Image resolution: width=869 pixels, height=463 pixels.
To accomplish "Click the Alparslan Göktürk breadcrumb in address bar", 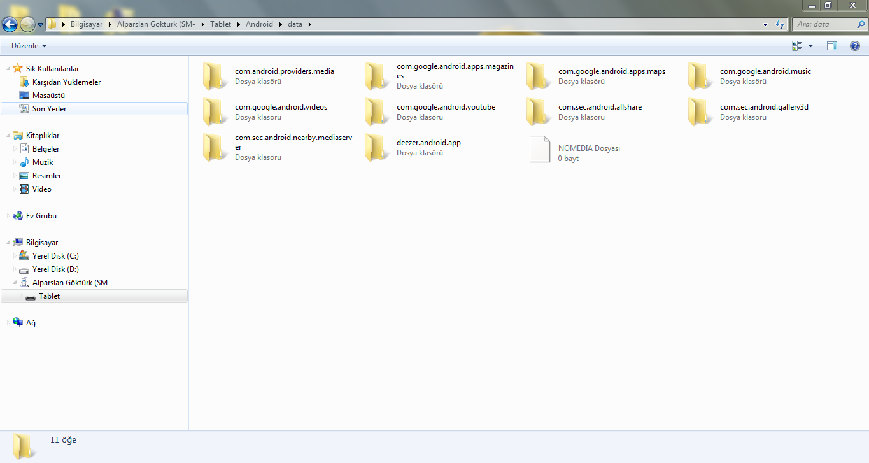I will pyautogui.click(x=156, y=24).
